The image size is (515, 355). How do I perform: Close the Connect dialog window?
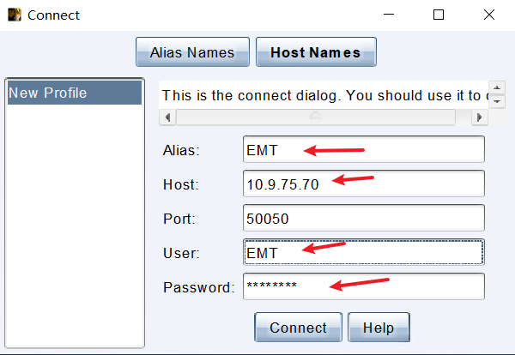click(x=488, y=15)
